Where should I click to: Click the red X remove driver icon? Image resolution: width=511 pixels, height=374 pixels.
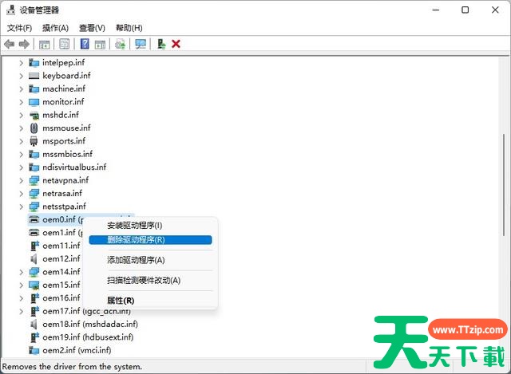tap(176, 44)
